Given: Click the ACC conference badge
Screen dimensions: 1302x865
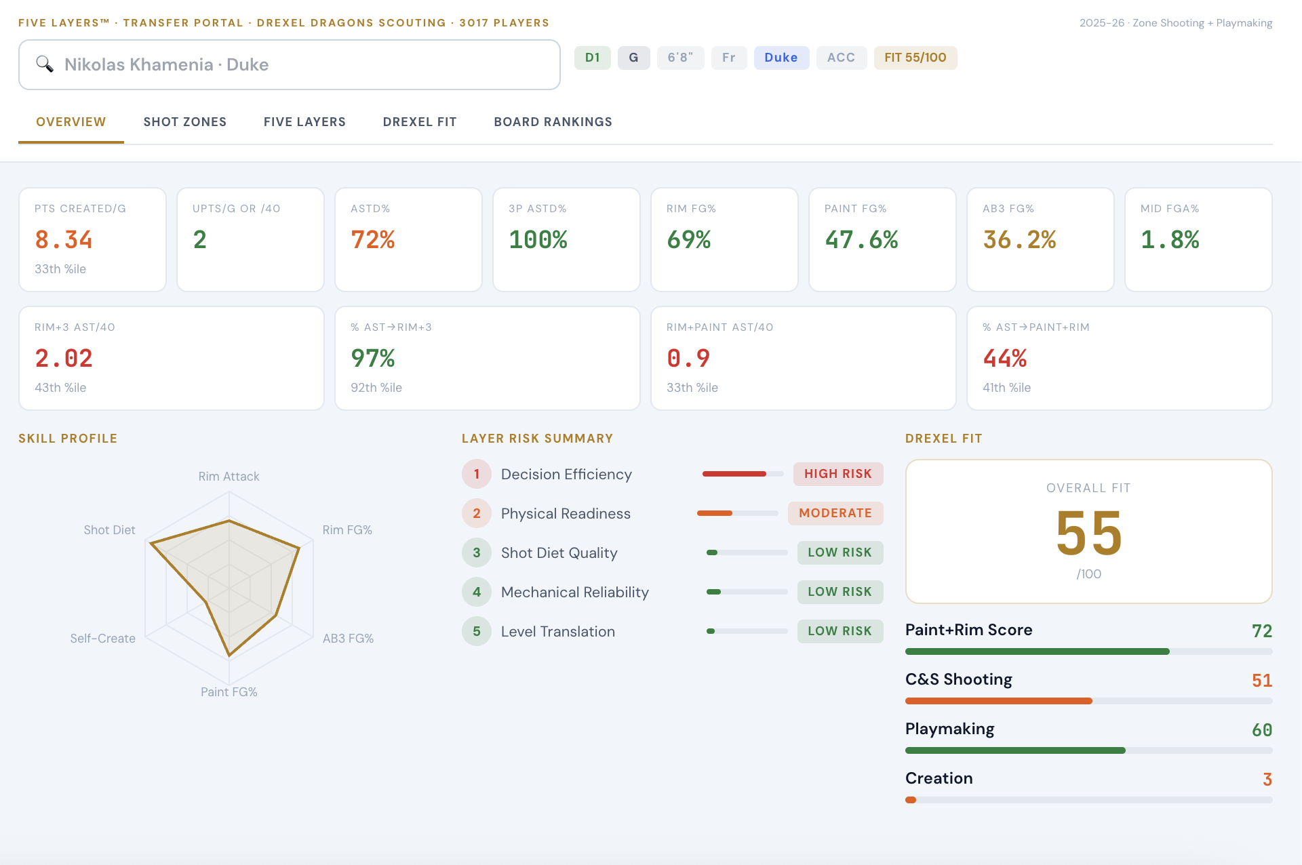Looking at the screenshot, I should click(x=842, y=58).
